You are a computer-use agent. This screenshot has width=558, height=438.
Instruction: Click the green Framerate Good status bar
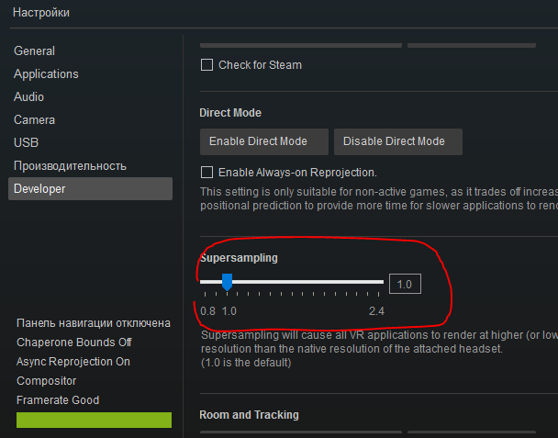[94, 420]
